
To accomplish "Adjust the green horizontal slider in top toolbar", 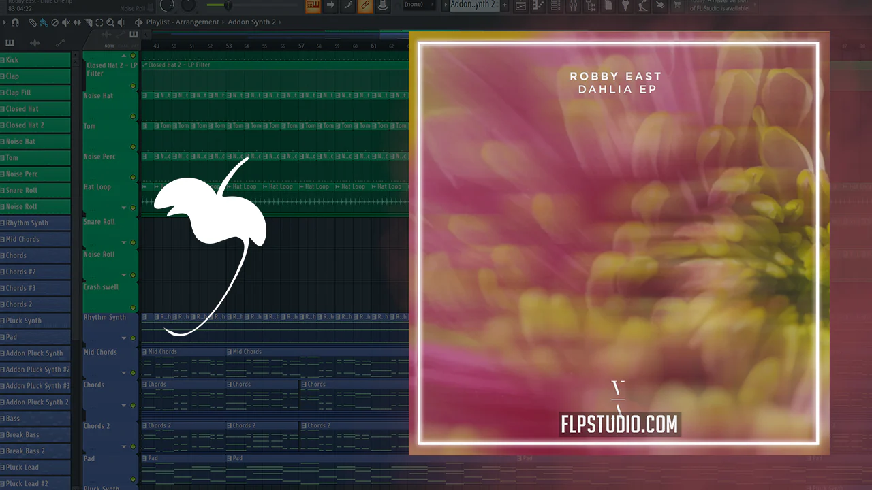I will [x=228, y=5].
